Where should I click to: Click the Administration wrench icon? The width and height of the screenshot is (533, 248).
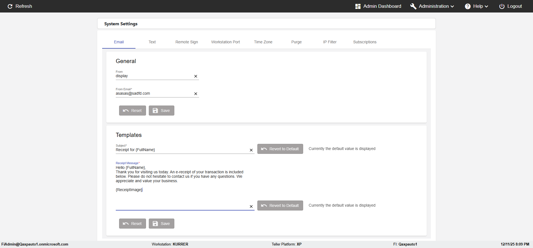tap(413, 6)
